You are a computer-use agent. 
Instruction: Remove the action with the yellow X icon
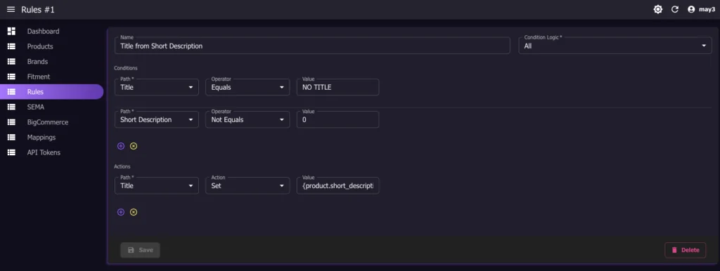(134, 212)
